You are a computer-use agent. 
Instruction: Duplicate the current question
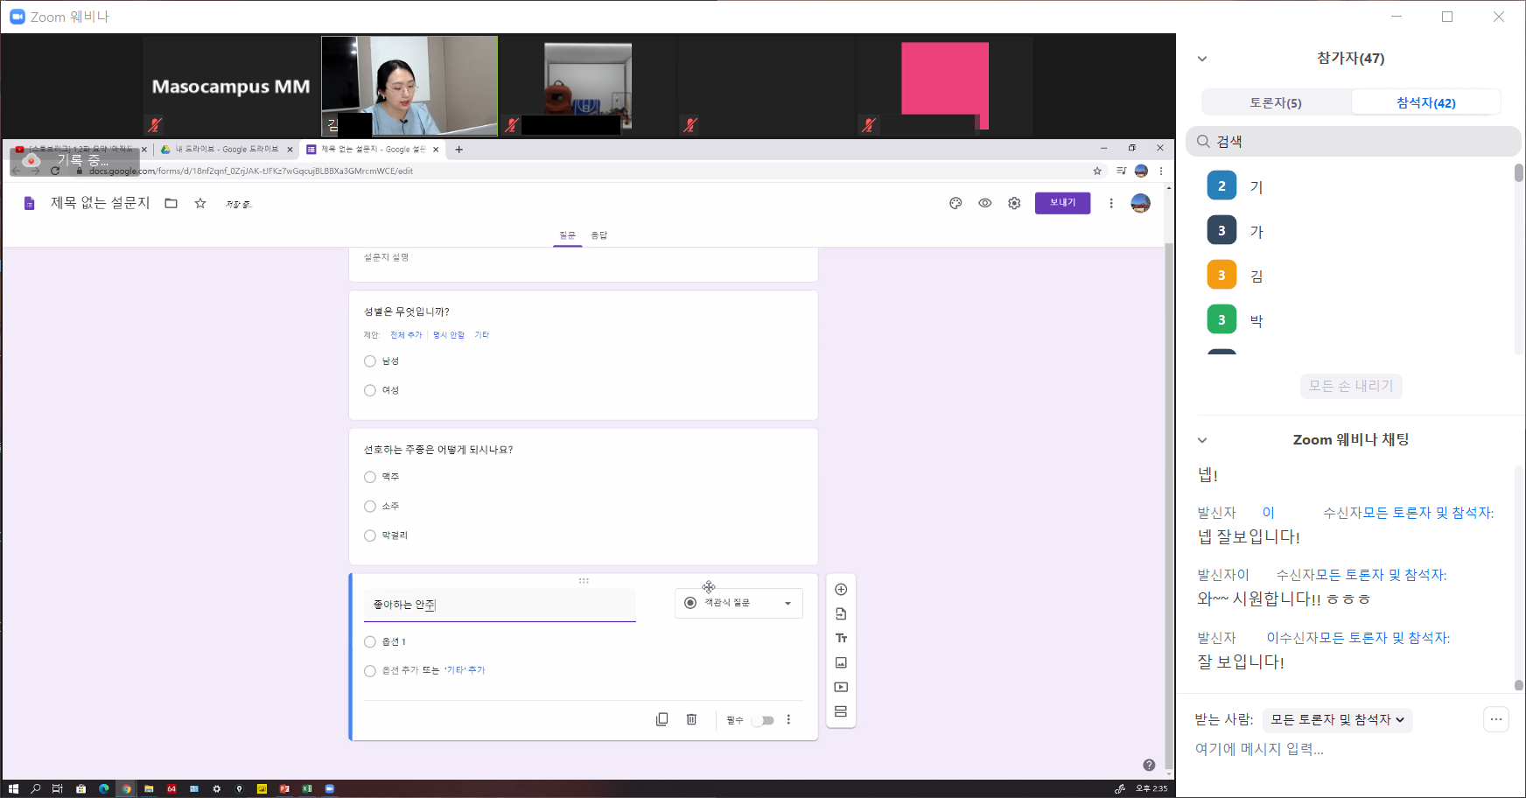(x=662, y=719)
